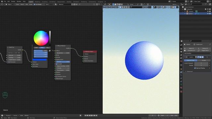Toggle the Subdivision modifier's render visibility
The width and height of the screenshot is (212, 119).
[x=202, y=57]
